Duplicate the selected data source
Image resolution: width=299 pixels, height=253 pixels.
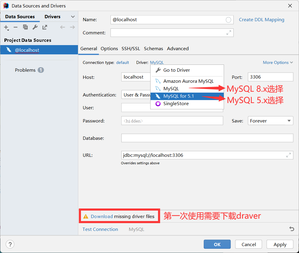[x=25, y=27]
